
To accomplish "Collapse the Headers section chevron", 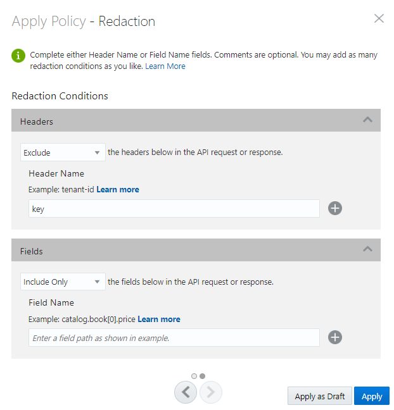I will coord(367,120).
